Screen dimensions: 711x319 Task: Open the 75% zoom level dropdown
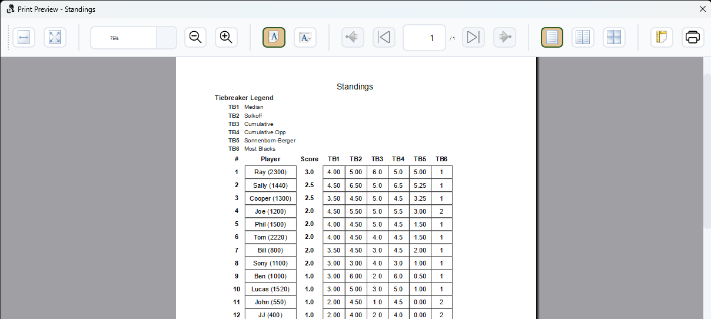[167, 38]
